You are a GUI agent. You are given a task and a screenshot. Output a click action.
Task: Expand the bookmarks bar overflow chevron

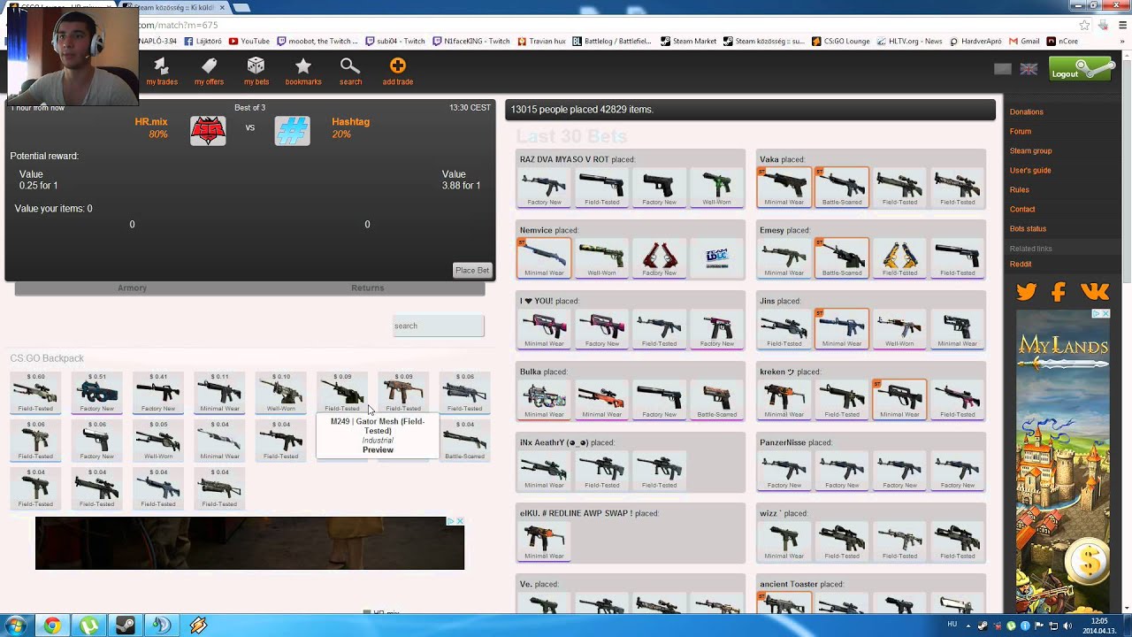(1122, 41)
